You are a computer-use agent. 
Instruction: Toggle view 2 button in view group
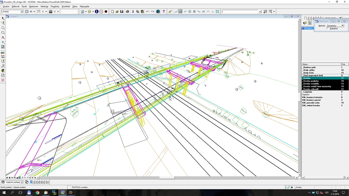[x=34, y=182]
